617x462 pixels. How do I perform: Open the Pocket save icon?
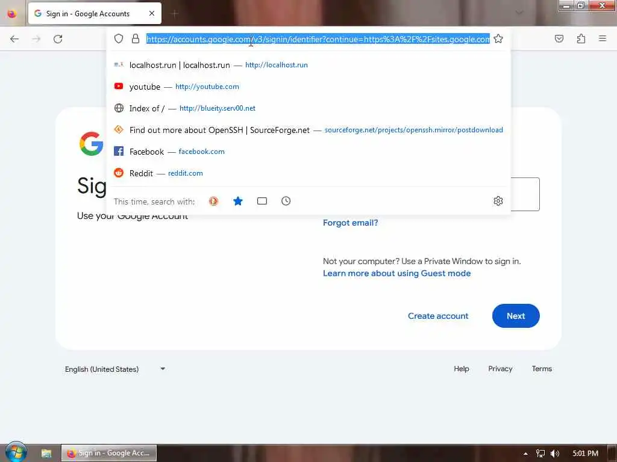(x=559, y=38)
